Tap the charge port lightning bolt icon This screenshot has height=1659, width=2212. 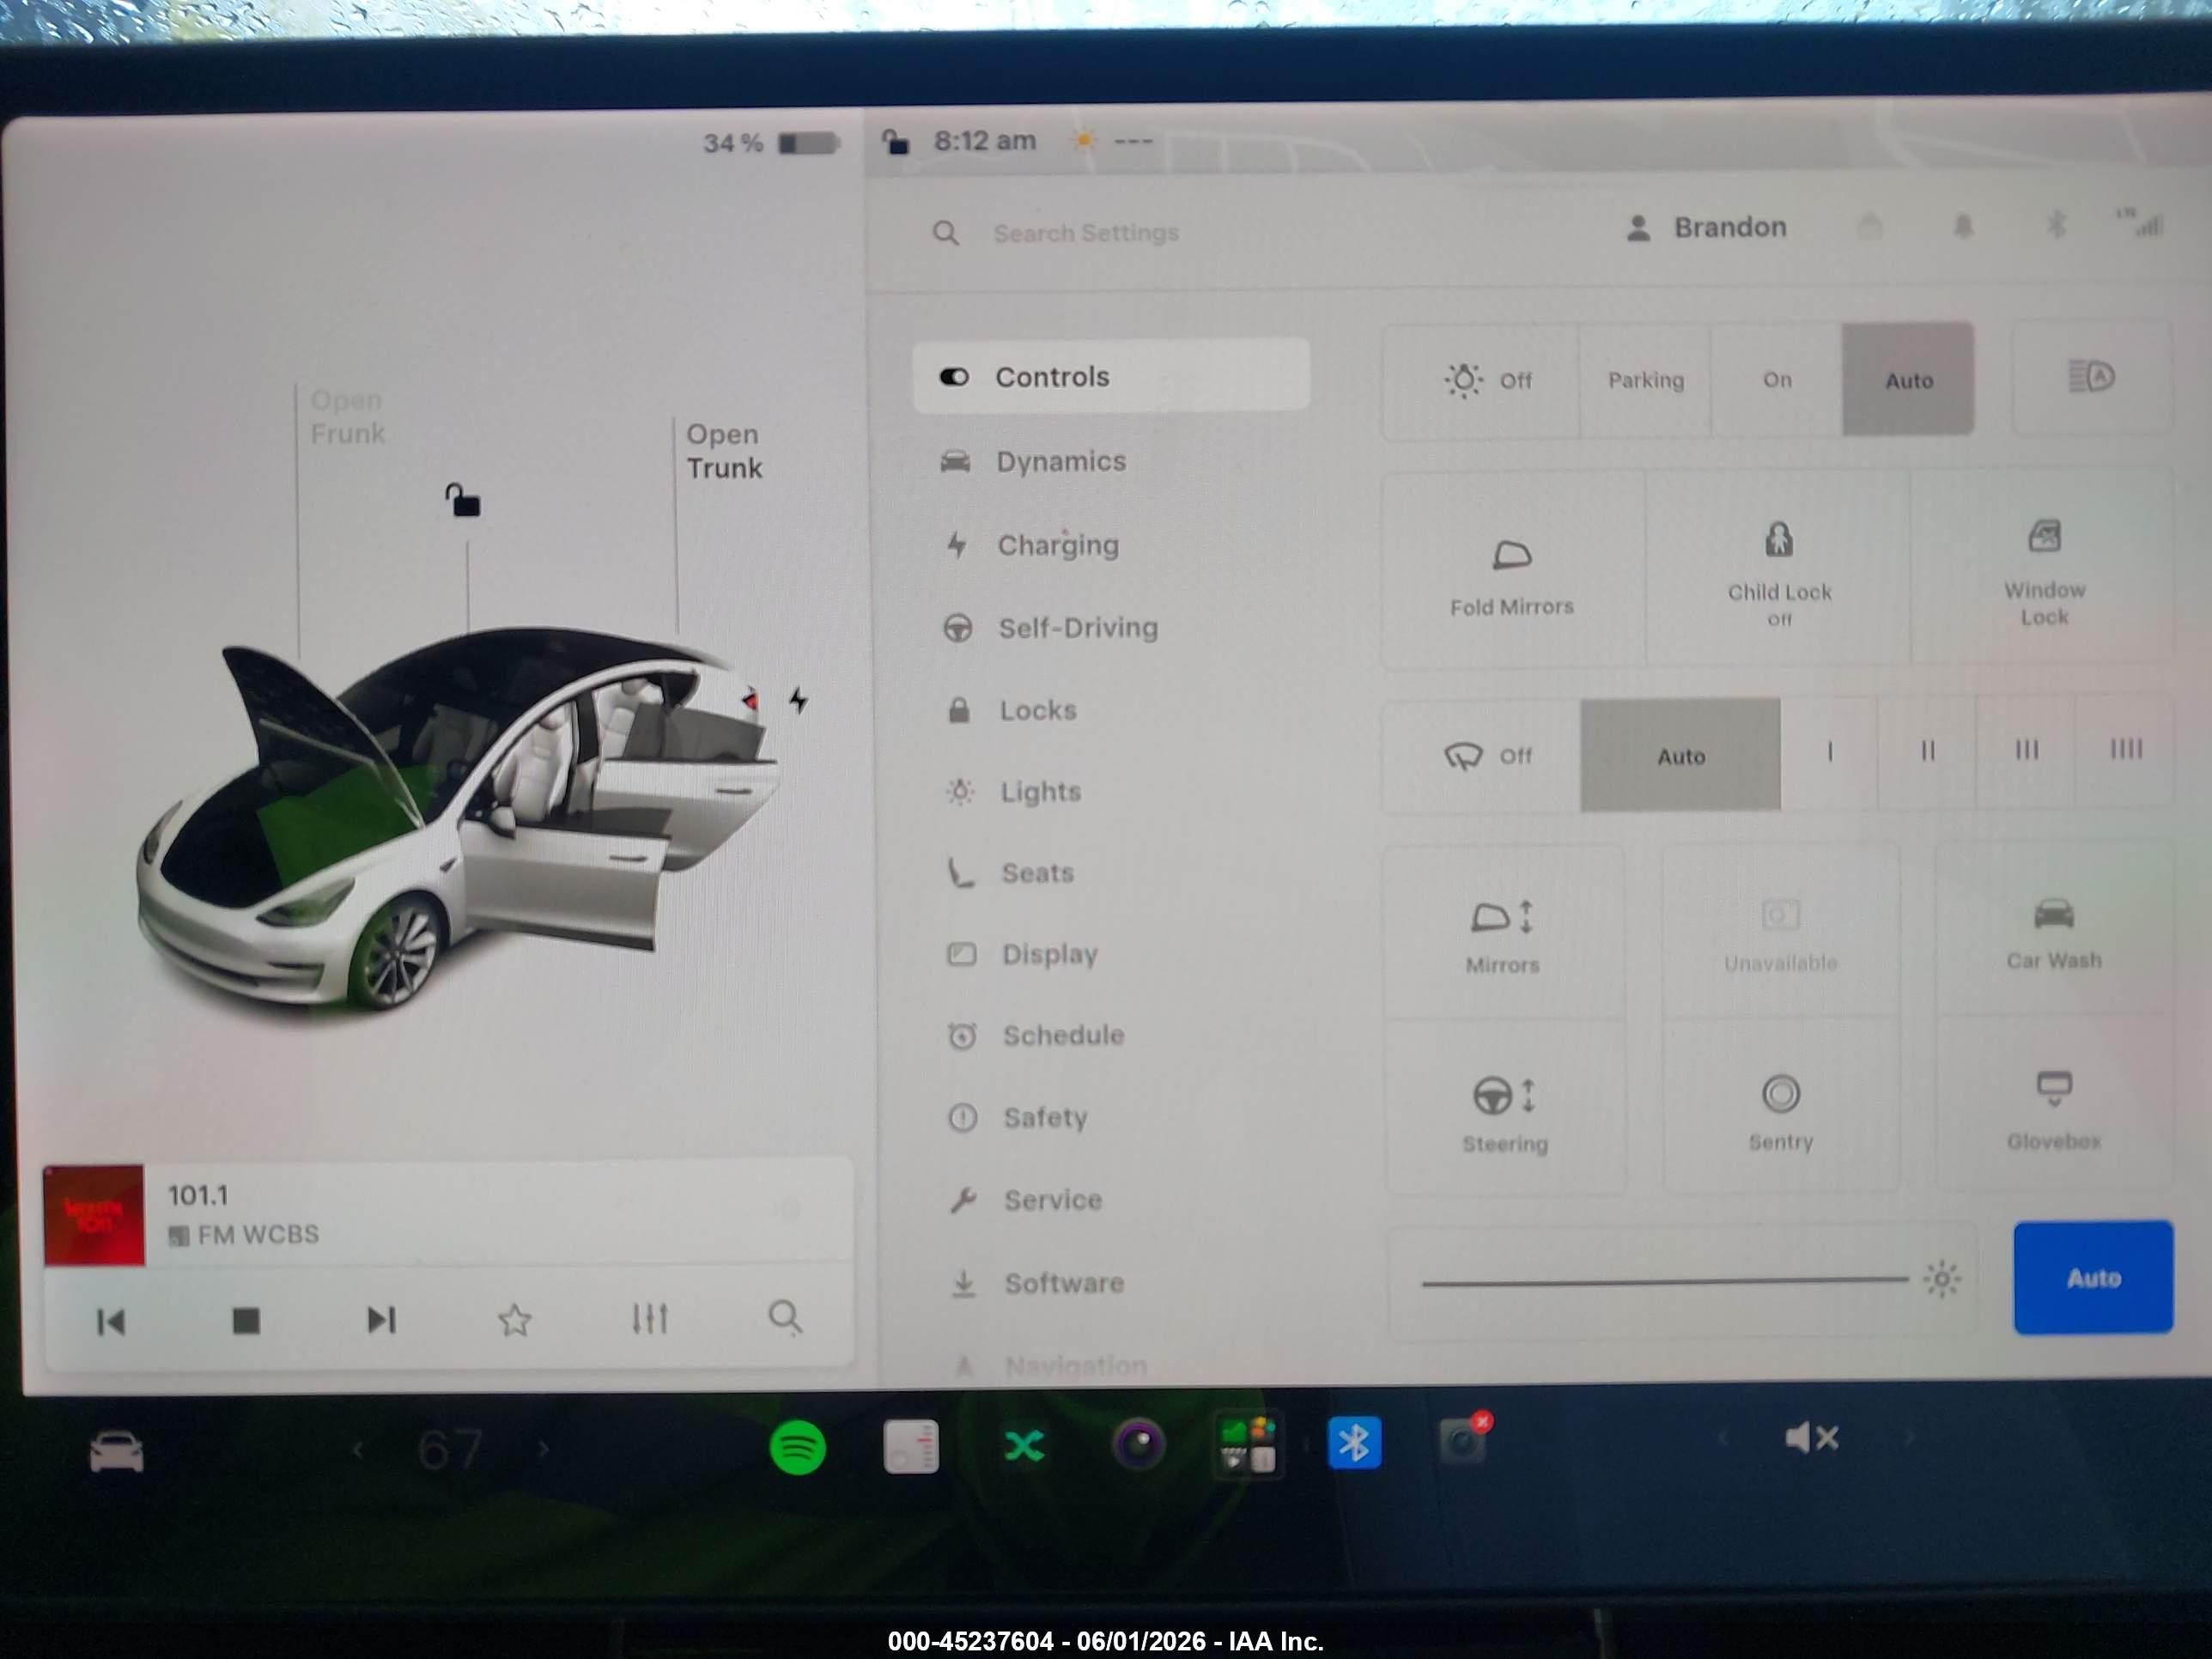click(798, 699)
